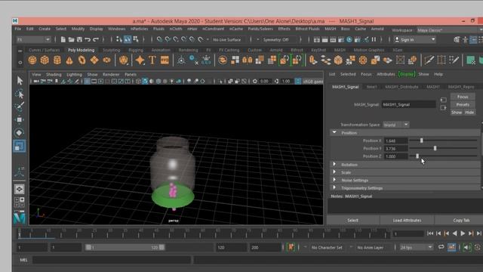The height and width of the screenshot is (272, 483).
Task: Open the Windows menu
Action: coord(117,29)
